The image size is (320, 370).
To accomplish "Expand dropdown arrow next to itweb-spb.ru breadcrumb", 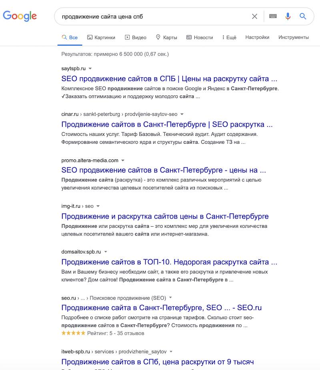I will coord(171,352).
